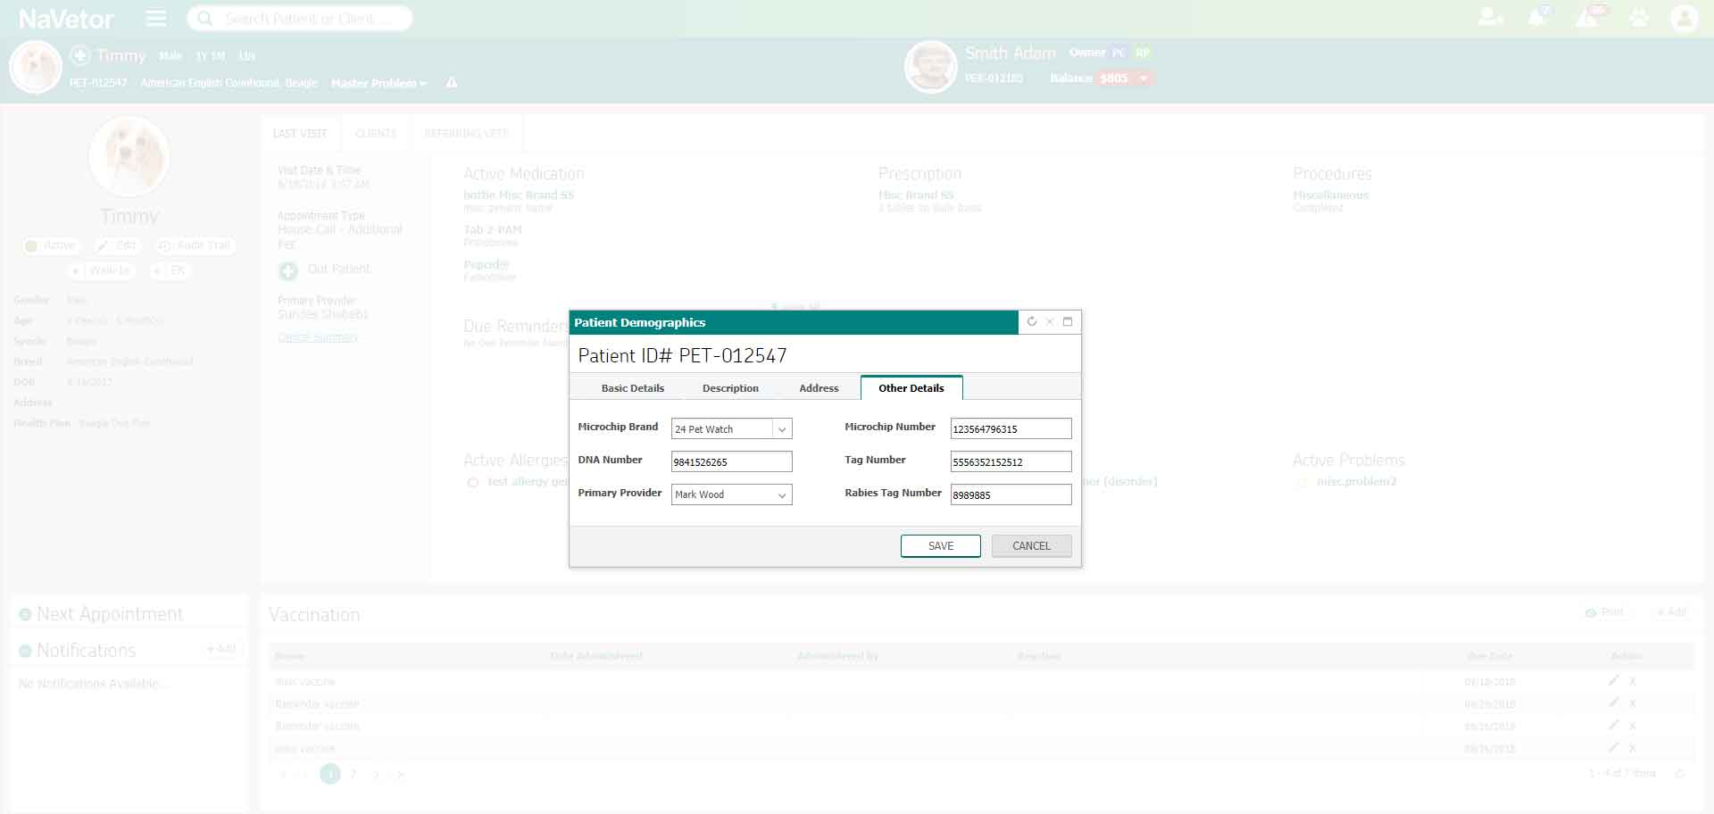
Task: Click the DNA Number field
Action: 731,461
